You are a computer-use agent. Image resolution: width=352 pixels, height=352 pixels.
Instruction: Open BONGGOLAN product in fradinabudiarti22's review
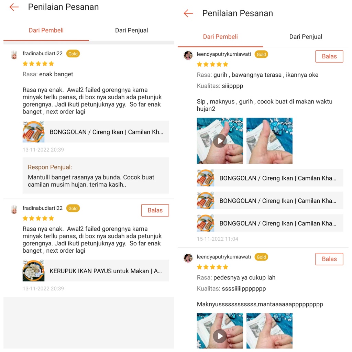(x=96, y=132)
